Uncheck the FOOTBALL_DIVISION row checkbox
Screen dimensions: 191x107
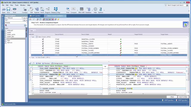pos(43,46)
